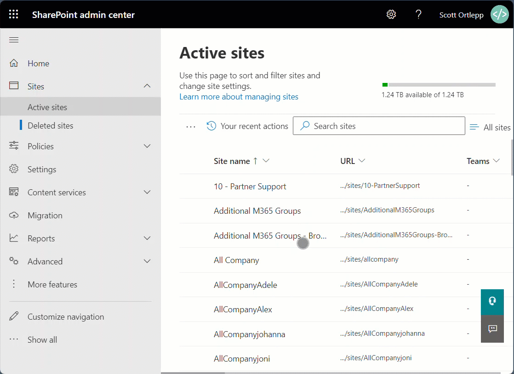
Task: Select the Additional M365 Groups row
Action: pyautogui.click(x=347, y=211)
